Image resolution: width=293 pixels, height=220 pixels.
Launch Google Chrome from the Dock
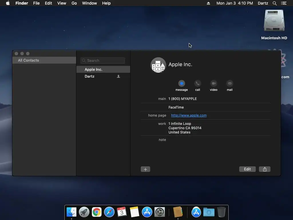(x=97, y=212)
